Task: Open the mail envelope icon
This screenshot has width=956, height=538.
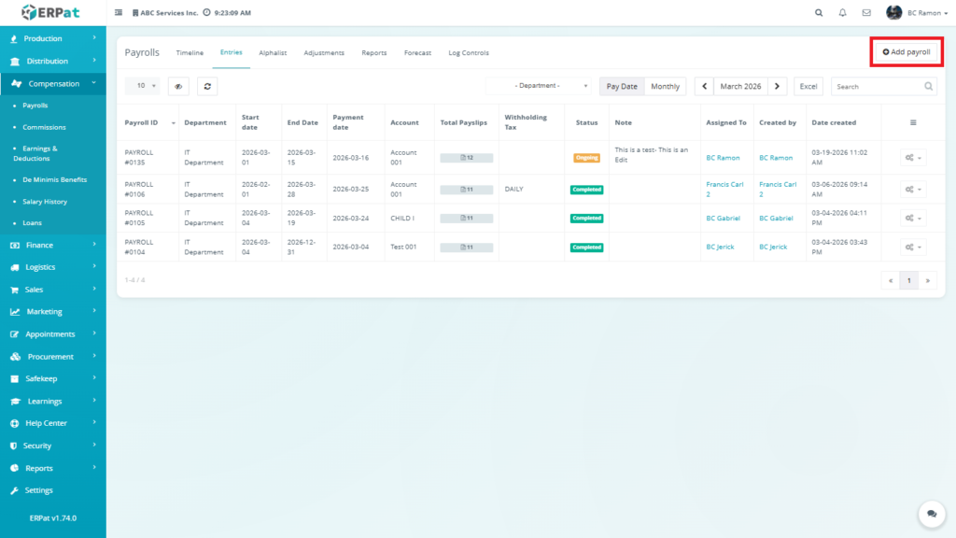Action: coord(866,13)
